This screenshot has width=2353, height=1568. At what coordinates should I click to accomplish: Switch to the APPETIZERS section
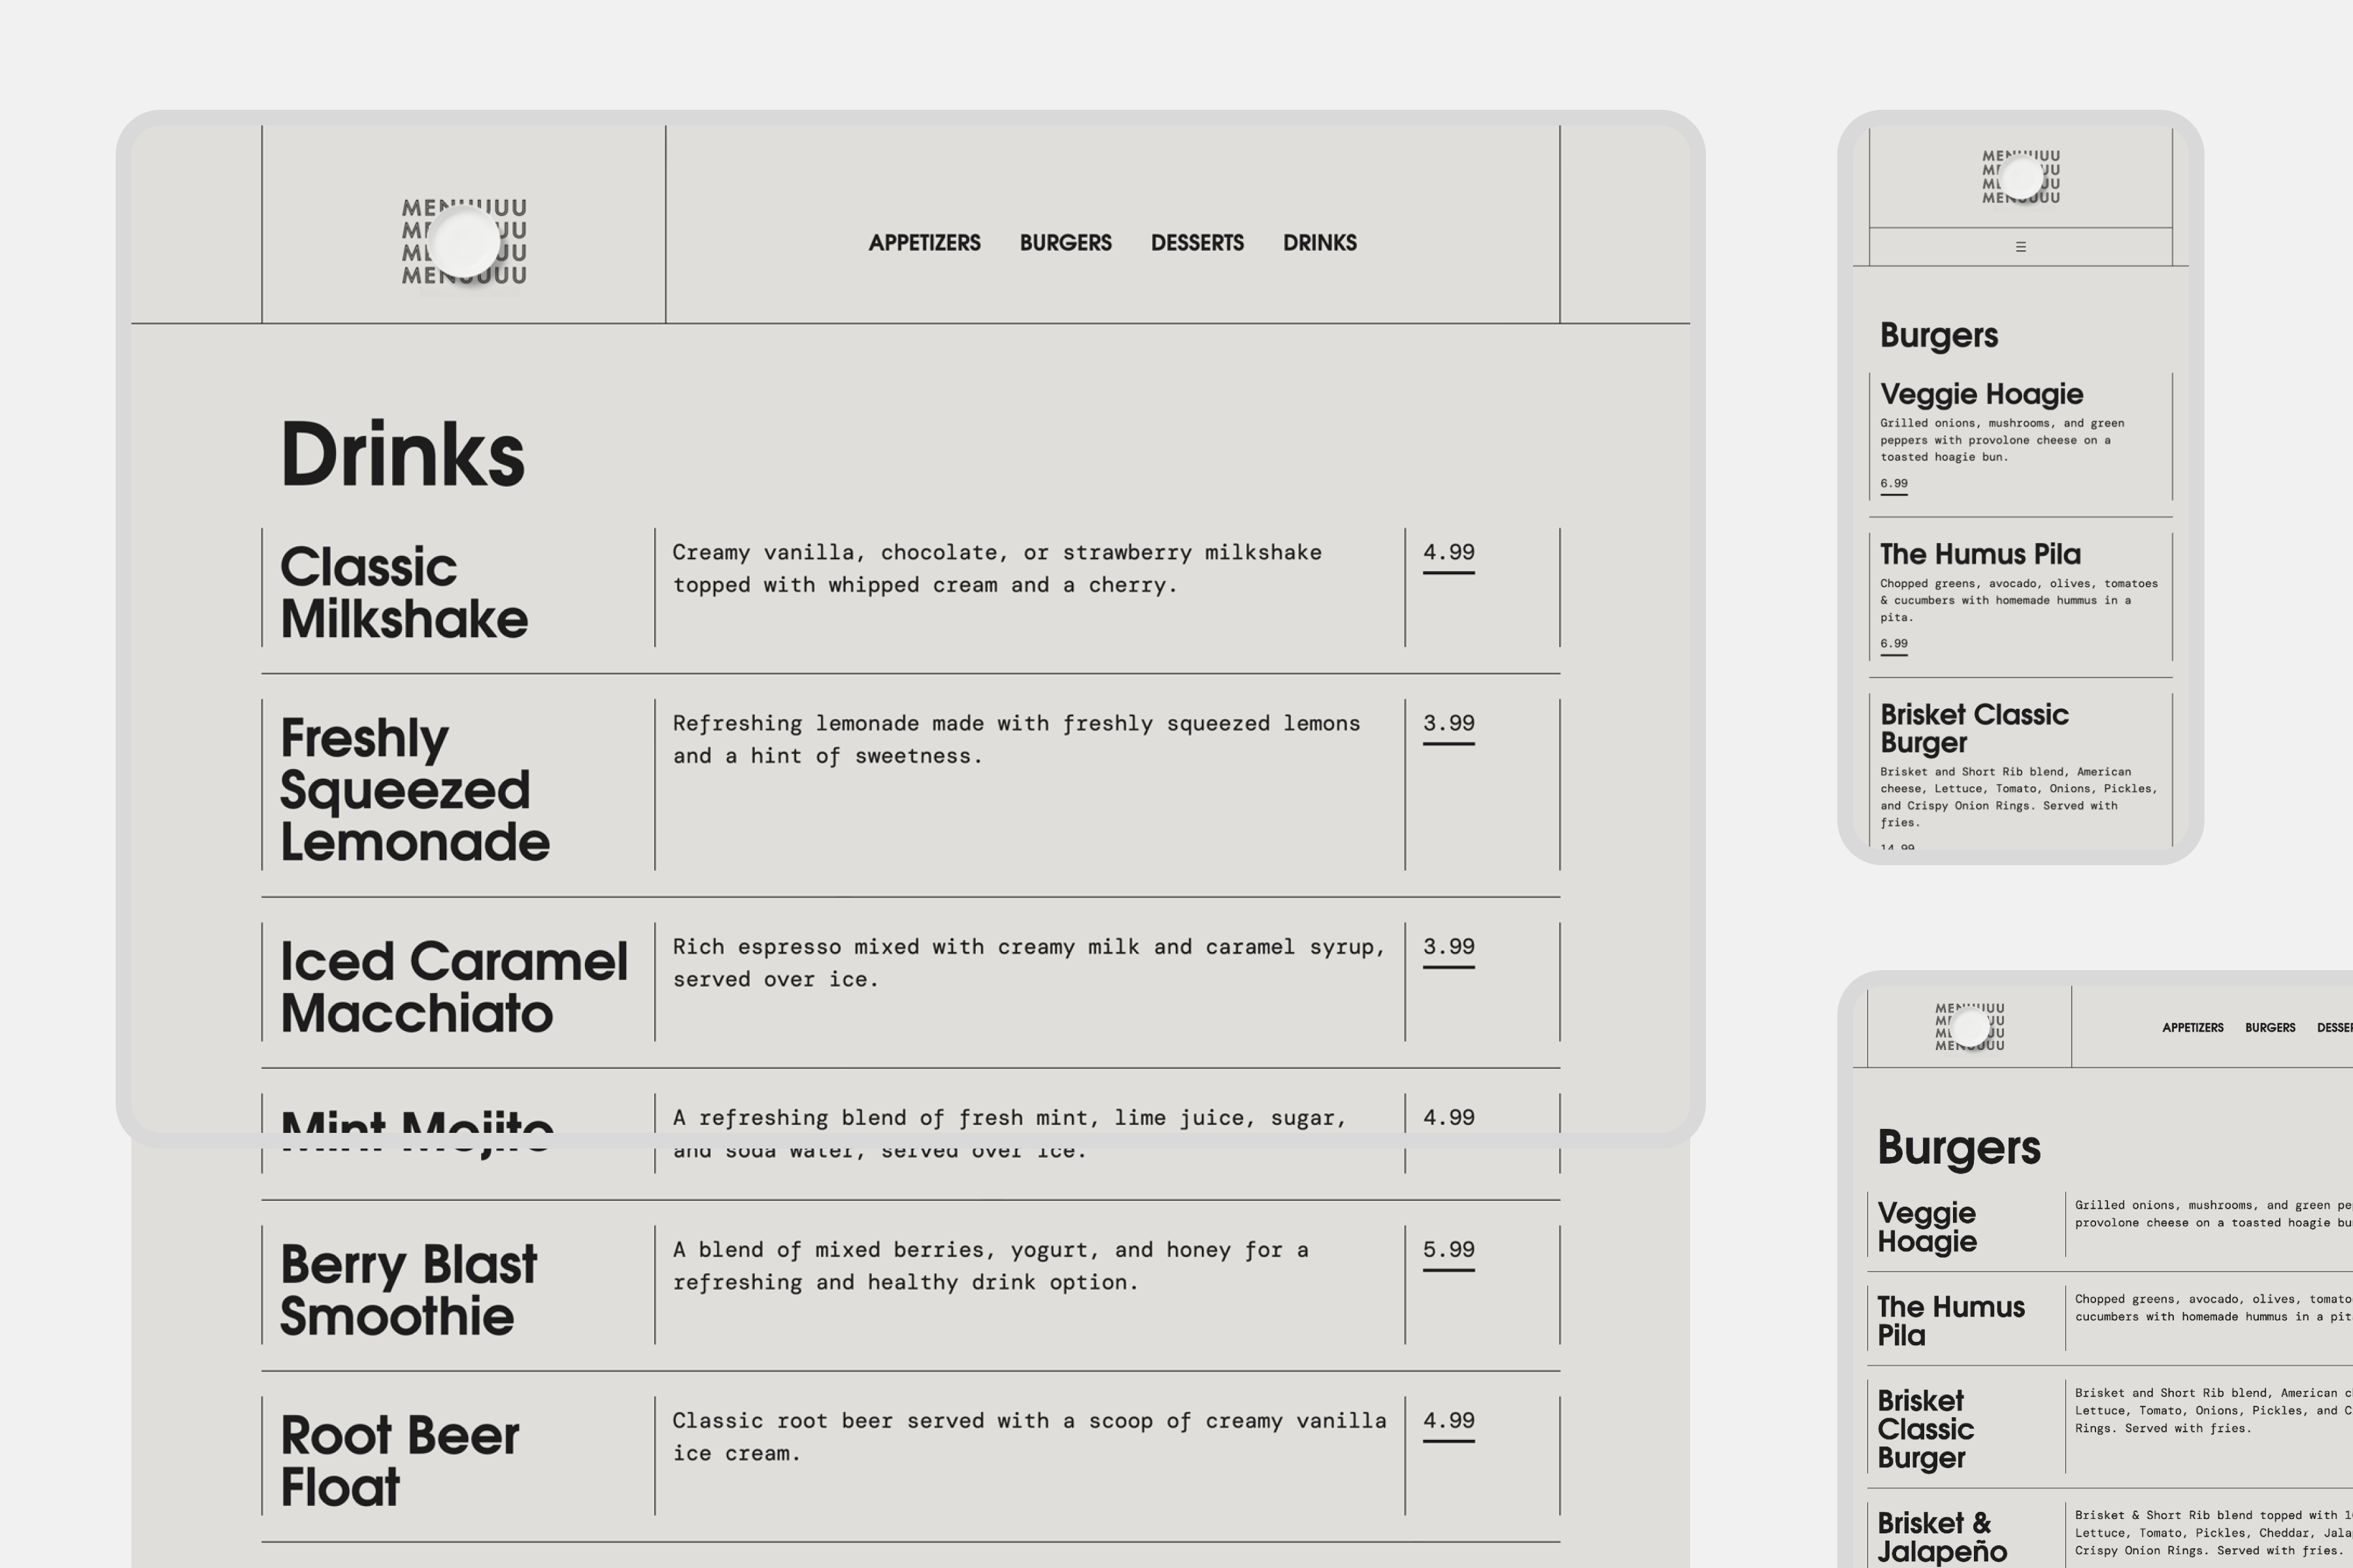click(x=924, y=243)
